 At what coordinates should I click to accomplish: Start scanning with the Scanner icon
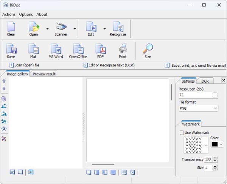point(61,26)
